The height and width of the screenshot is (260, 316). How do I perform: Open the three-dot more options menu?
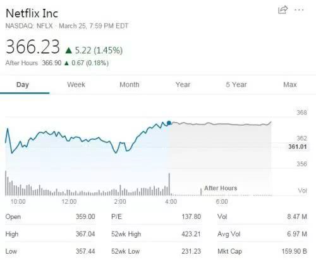click(299, 10)
